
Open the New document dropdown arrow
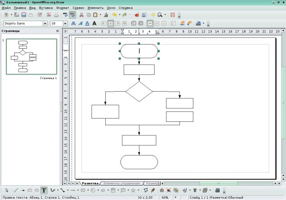click(11, 15)
